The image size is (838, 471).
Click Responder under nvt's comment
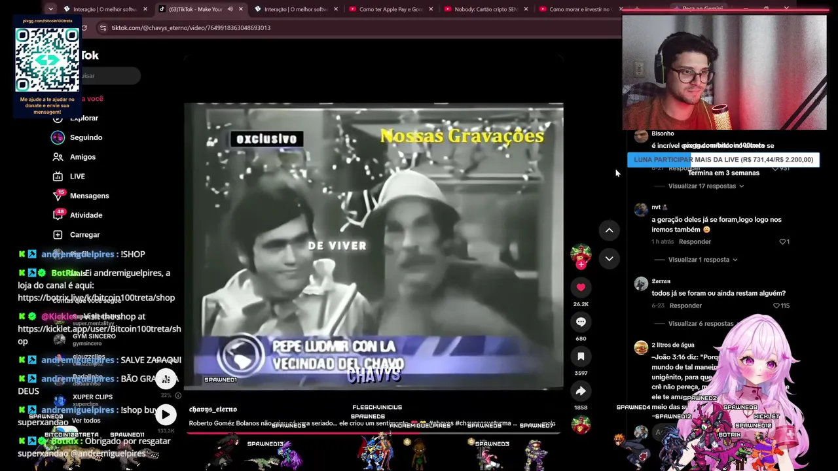pyautogui.click(x=695, y=242)
